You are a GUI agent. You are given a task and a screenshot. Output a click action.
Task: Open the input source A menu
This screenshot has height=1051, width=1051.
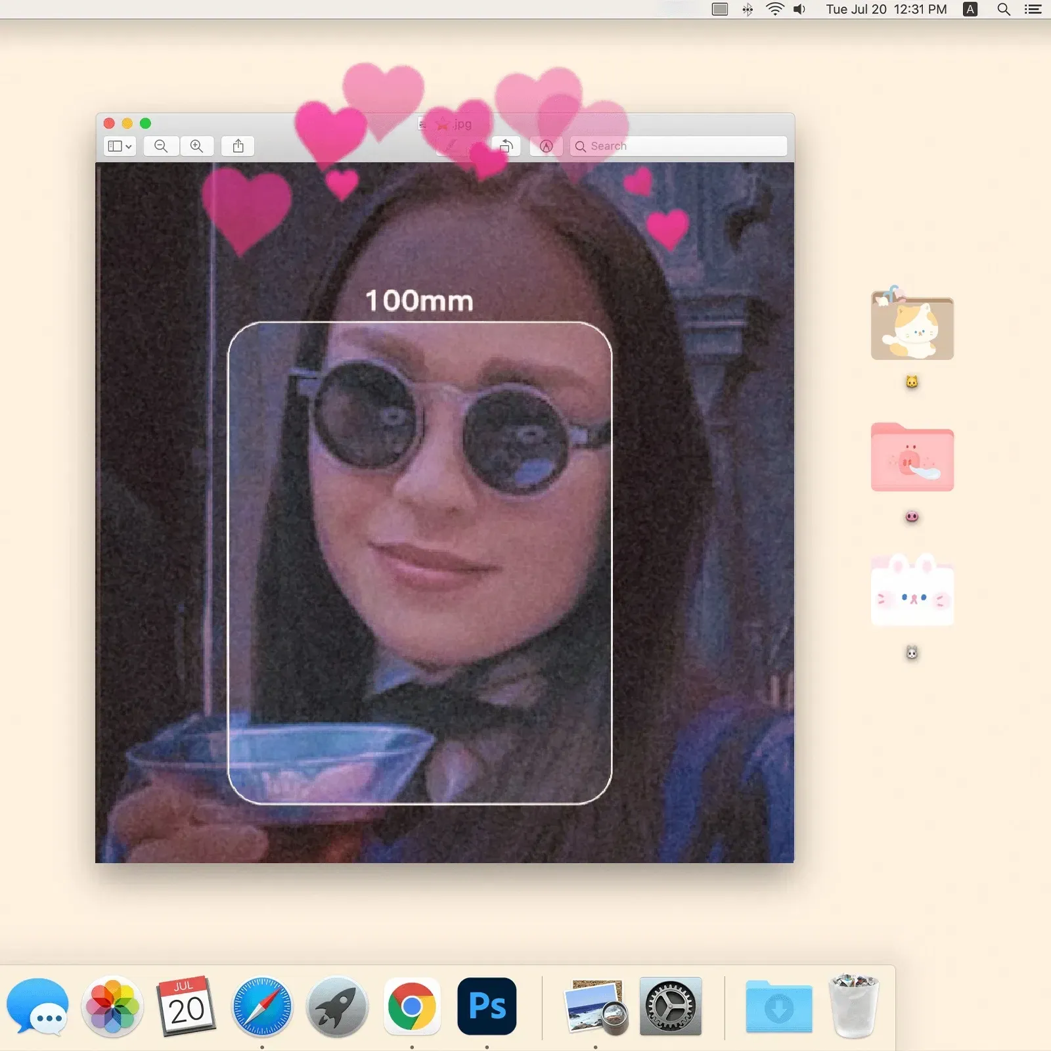[x=970, y=9]
